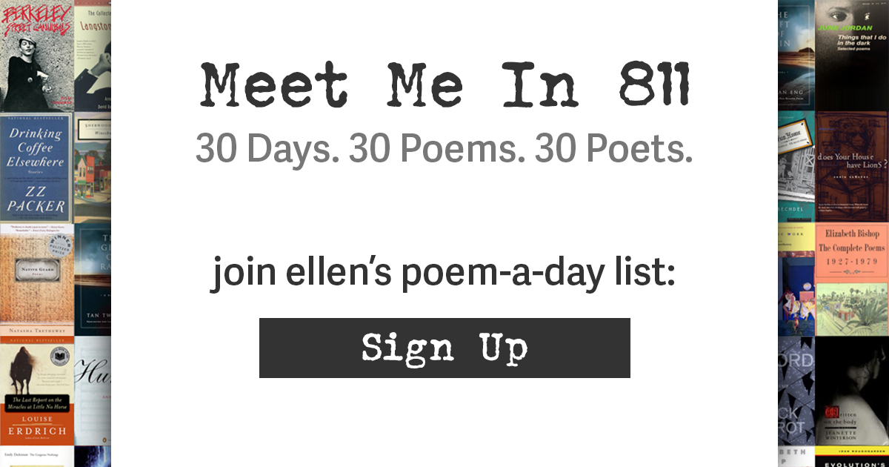The image size is (889, 467).
Task: Click the Sign Up button
Action: (x=444, y=348)
